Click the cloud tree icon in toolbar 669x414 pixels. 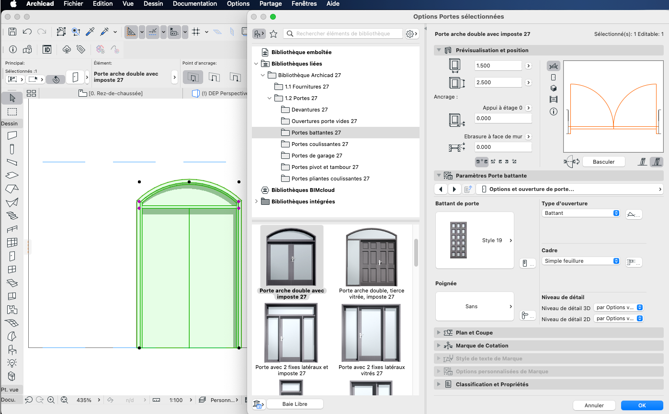pyautogui.click(x=67, y=49)
